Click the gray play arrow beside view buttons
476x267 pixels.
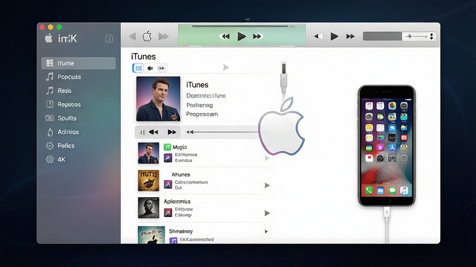pyautogui.click(x=225, y=67)
